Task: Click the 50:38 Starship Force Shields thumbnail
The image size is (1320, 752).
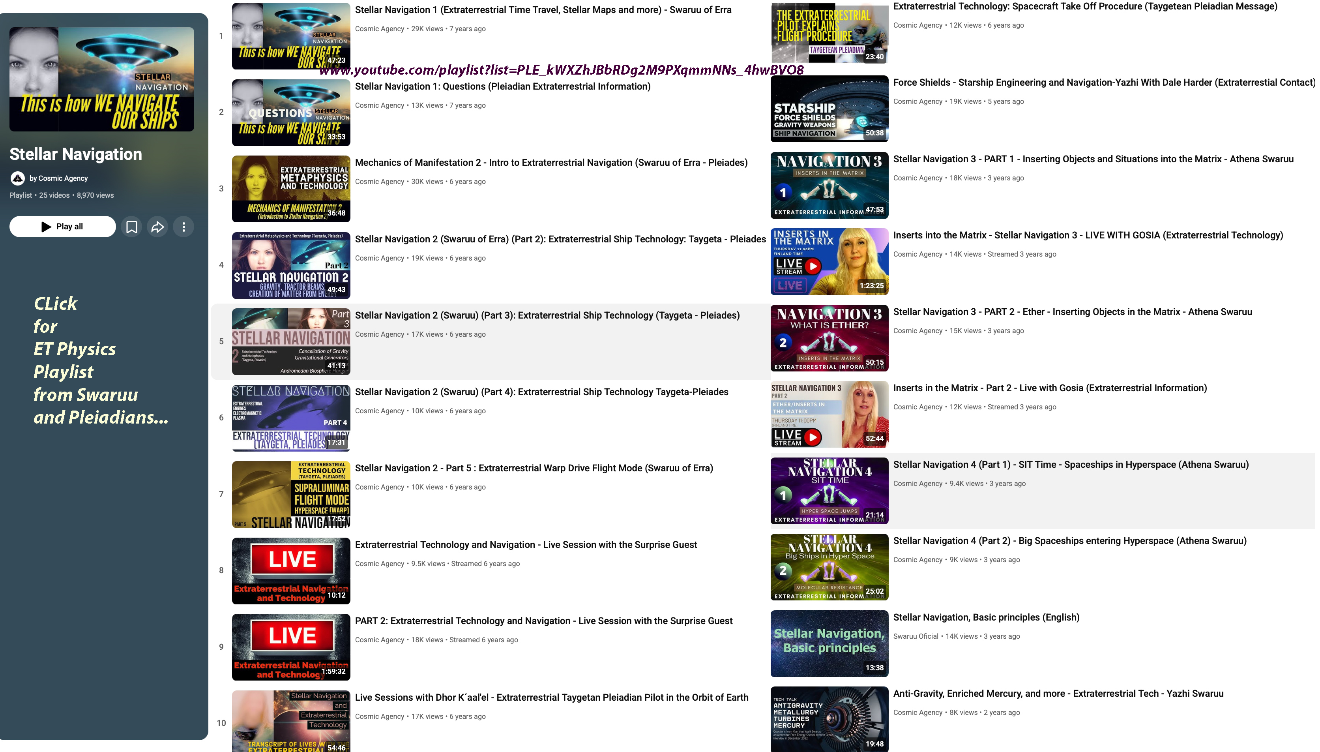Action: point(829,109)
